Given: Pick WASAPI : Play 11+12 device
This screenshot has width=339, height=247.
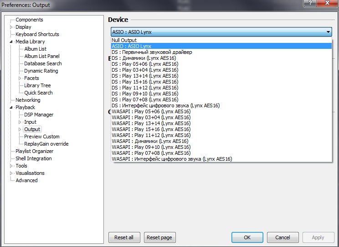Looking at the screenshot, I should coord(221,135).
